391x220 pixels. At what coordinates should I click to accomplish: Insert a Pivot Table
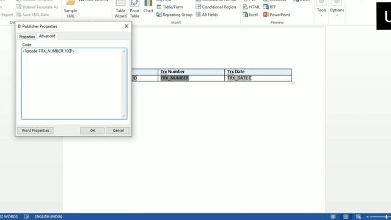(x=134, y=9)
